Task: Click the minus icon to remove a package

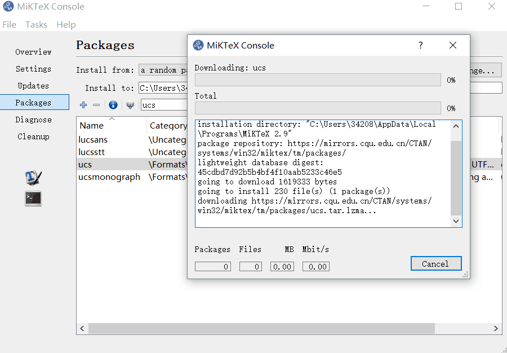Action: 96,105
